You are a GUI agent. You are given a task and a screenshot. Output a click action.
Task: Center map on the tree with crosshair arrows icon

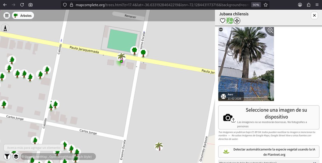tap(237, 21)
